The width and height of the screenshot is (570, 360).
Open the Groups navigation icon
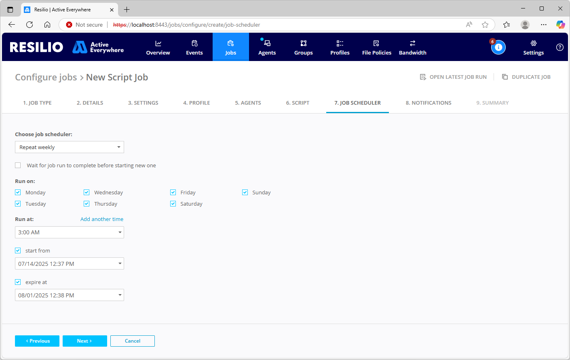(304, 44)
